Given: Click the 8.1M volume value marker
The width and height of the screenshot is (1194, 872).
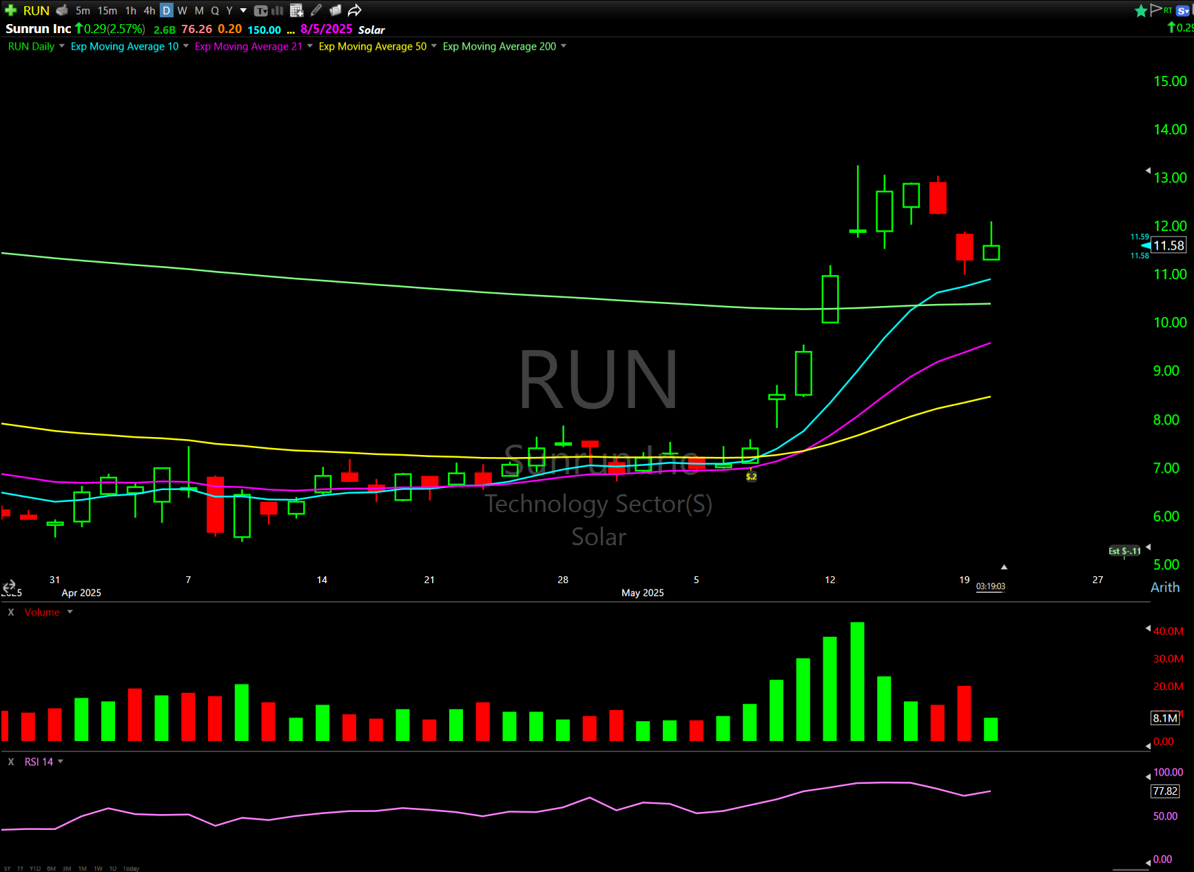Looking at the screenshot, I should coord(1166,718).
